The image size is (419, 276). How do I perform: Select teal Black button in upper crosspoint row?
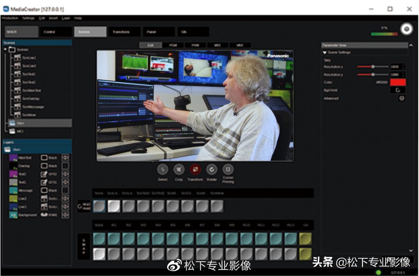99,239
